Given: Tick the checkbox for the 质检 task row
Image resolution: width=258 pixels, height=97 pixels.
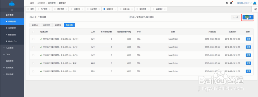Looking at the screenshot, I should click(33, 71).
